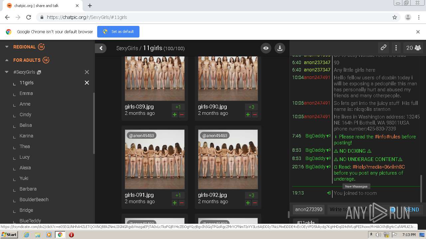Downvote girls-089.jpg with the red minus

[182, 115]
